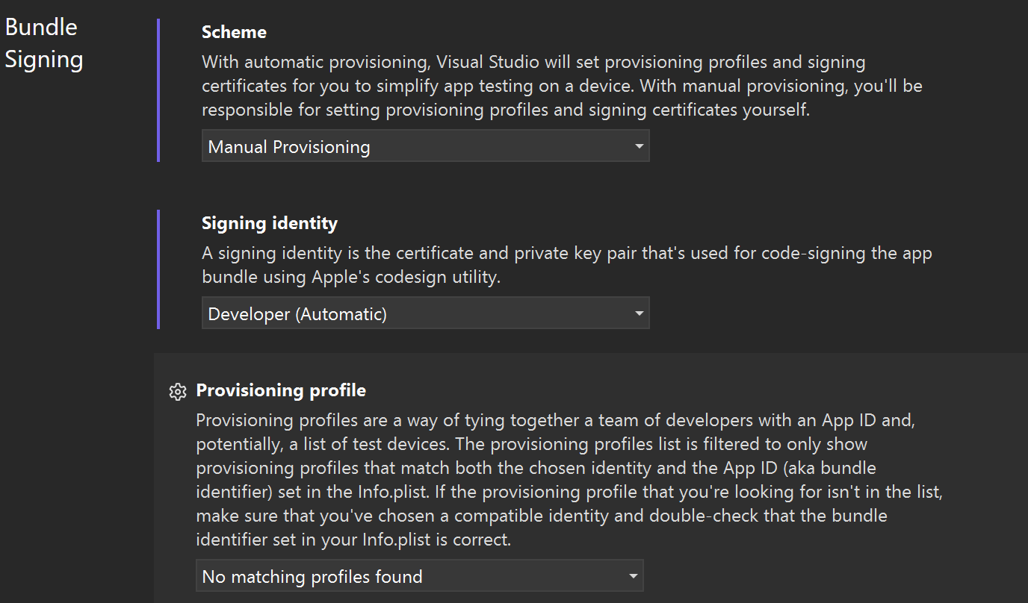Open the Manual Provisioning combo box
Viewport: 1028px width, 603px height.
point(418,146)
